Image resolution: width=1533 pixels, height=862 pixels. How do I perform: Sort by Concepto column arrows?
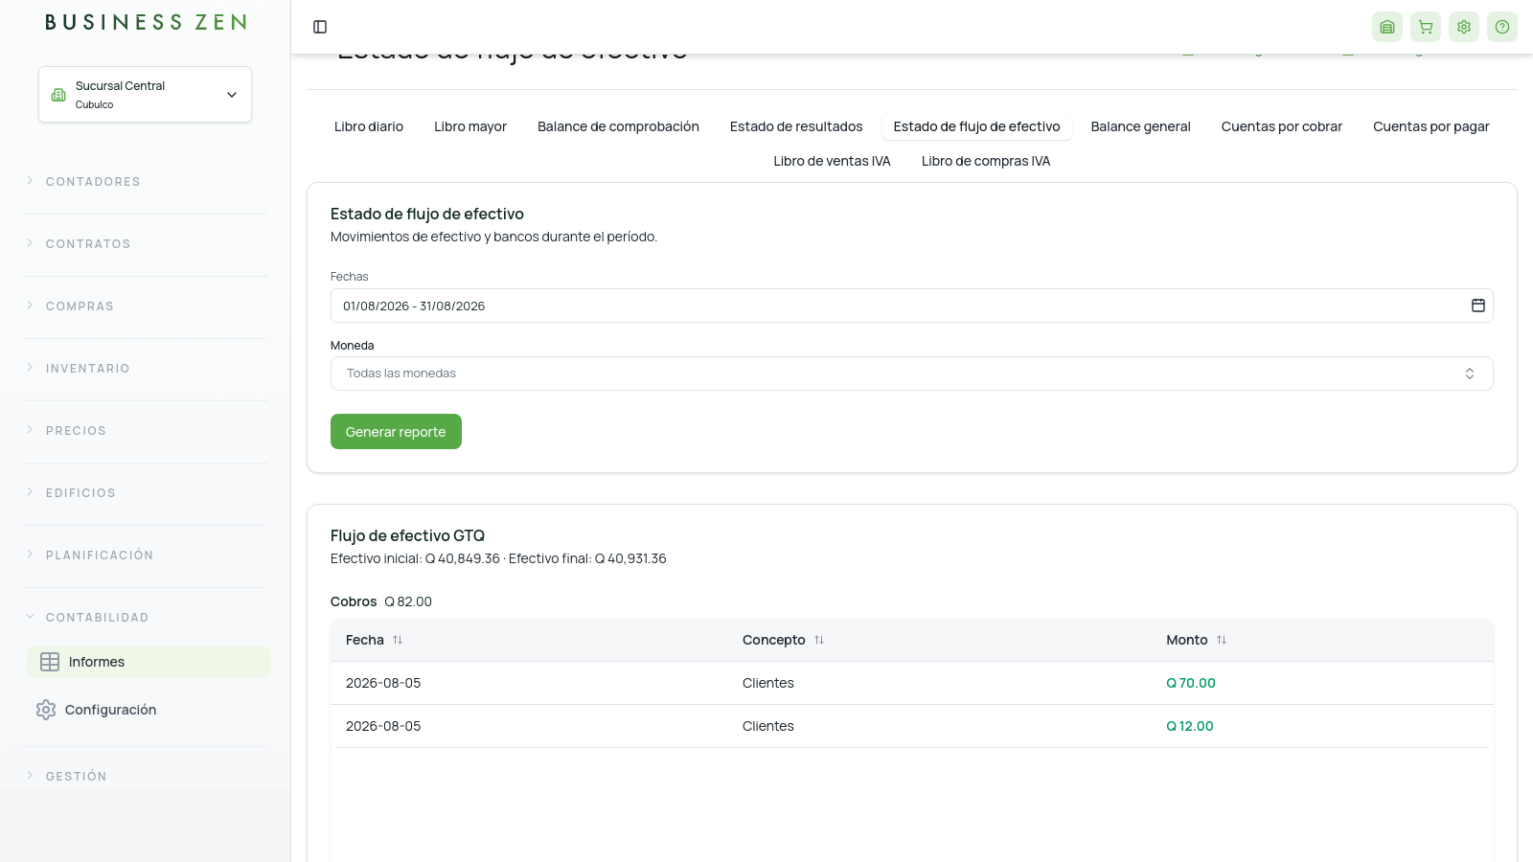coord(819,640)
